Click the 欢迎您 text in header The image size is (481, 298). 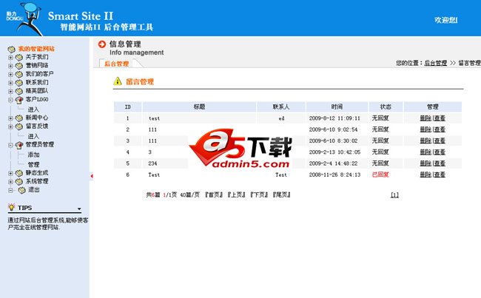coord(446,20)
